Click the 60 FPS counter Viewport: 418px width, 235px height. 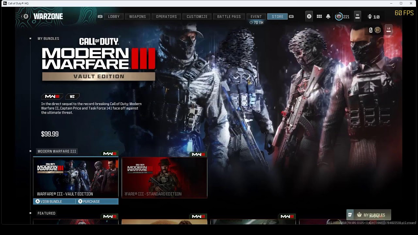click(404, 13)
